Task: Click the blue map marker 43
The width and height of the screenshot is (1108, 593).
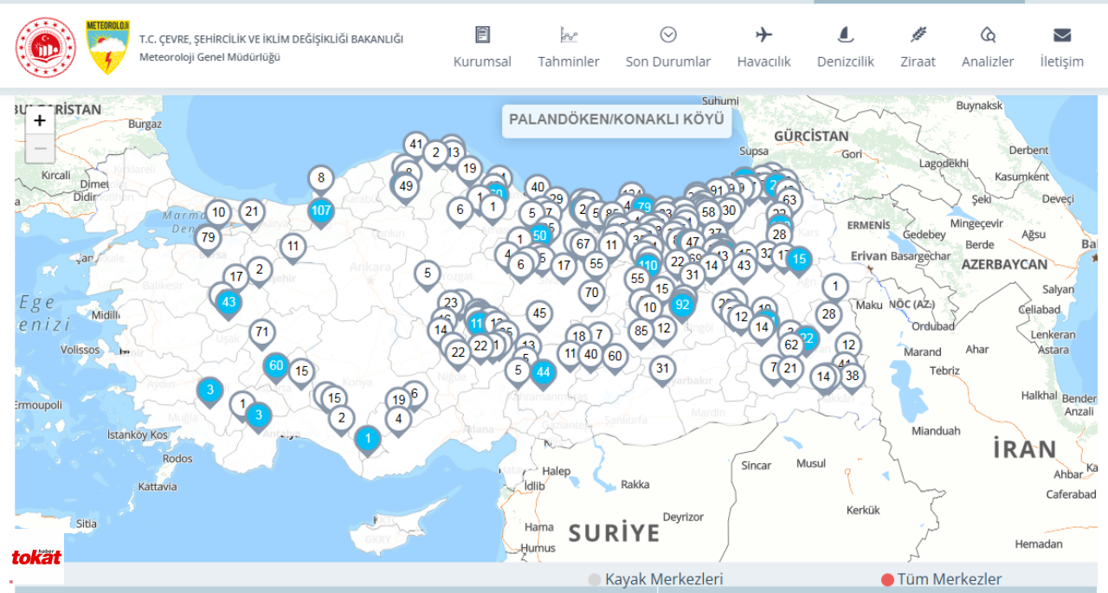Action: [229, 302]
